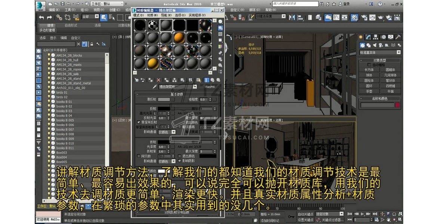
Task: Click the Undo arrow in main toolbar
Action: click(41, 18)
